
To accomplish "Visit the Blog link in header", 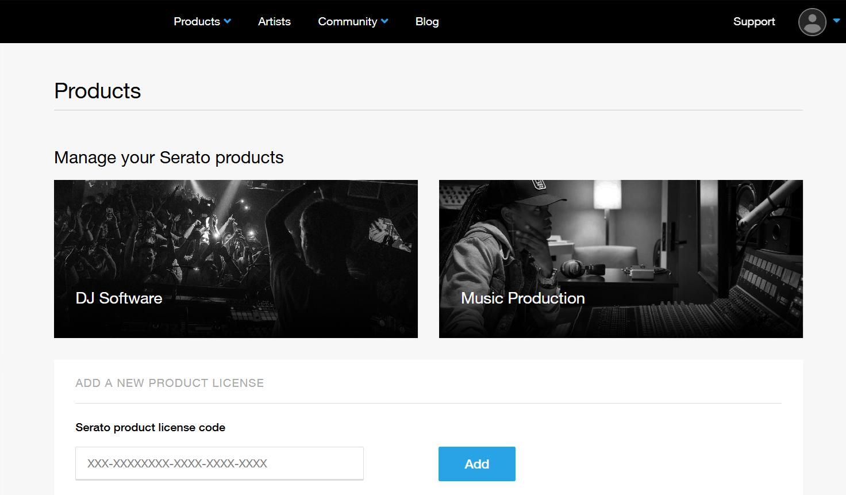I will click(x=427, y=21).
